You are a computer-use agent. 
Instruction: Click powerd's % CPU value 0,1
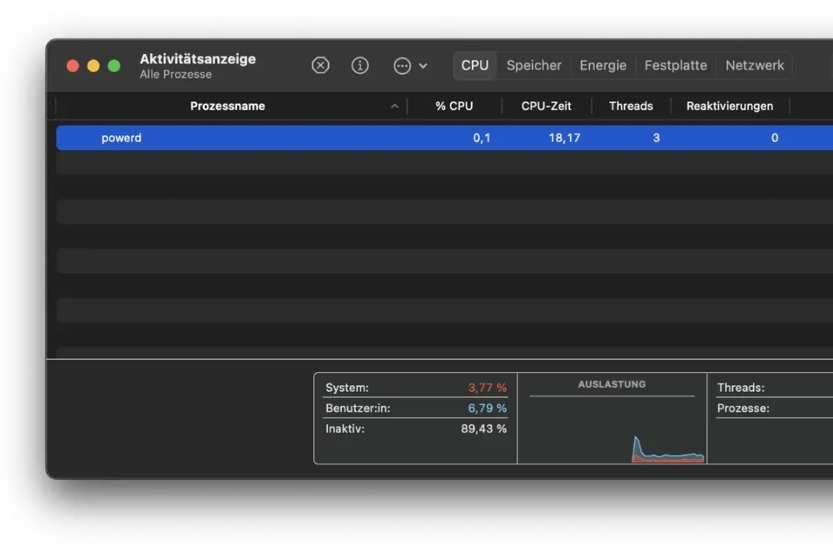point(482,138)
